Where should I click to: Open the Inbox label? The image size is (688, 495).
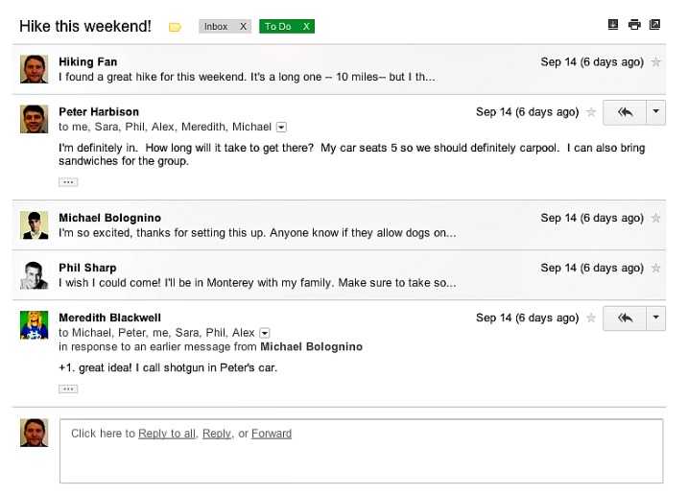point(216,27)
